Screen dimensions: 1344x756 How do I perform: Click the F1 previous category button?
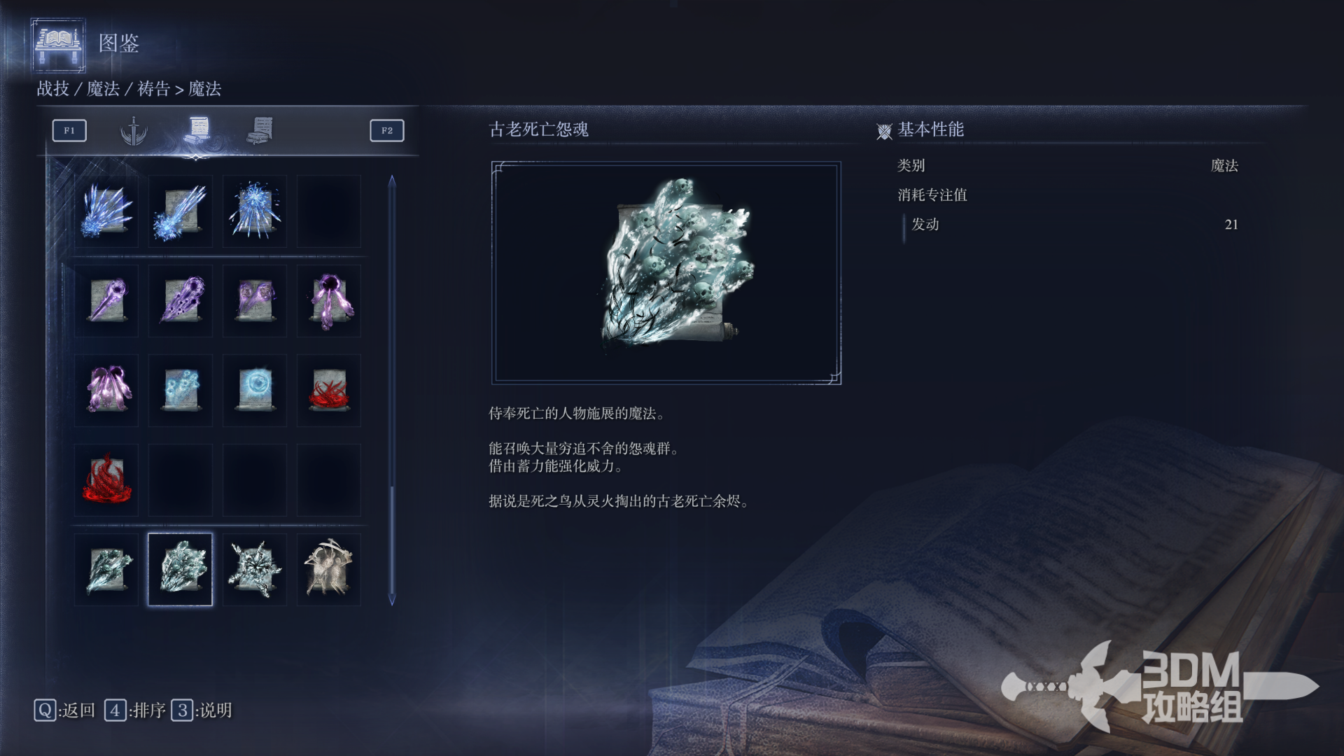coord(69,131)
